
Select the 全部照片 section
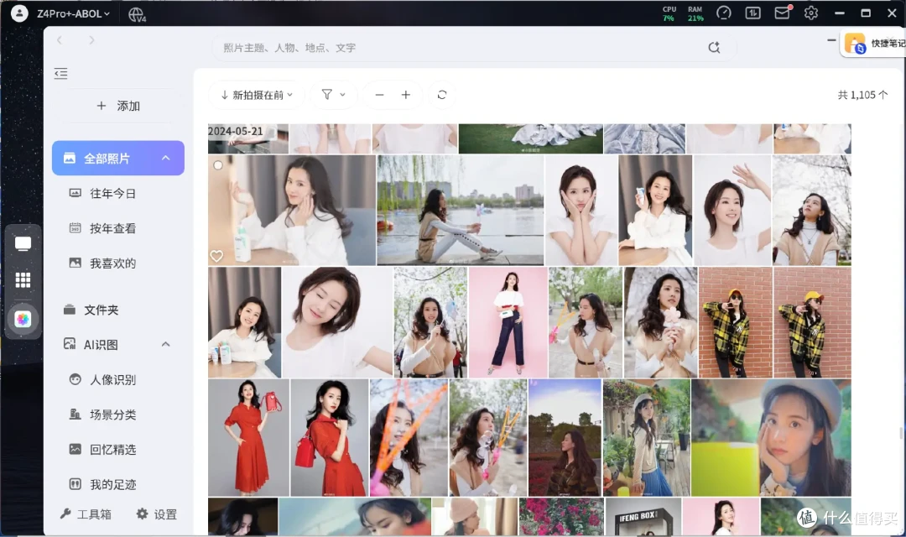pos(118,158)
